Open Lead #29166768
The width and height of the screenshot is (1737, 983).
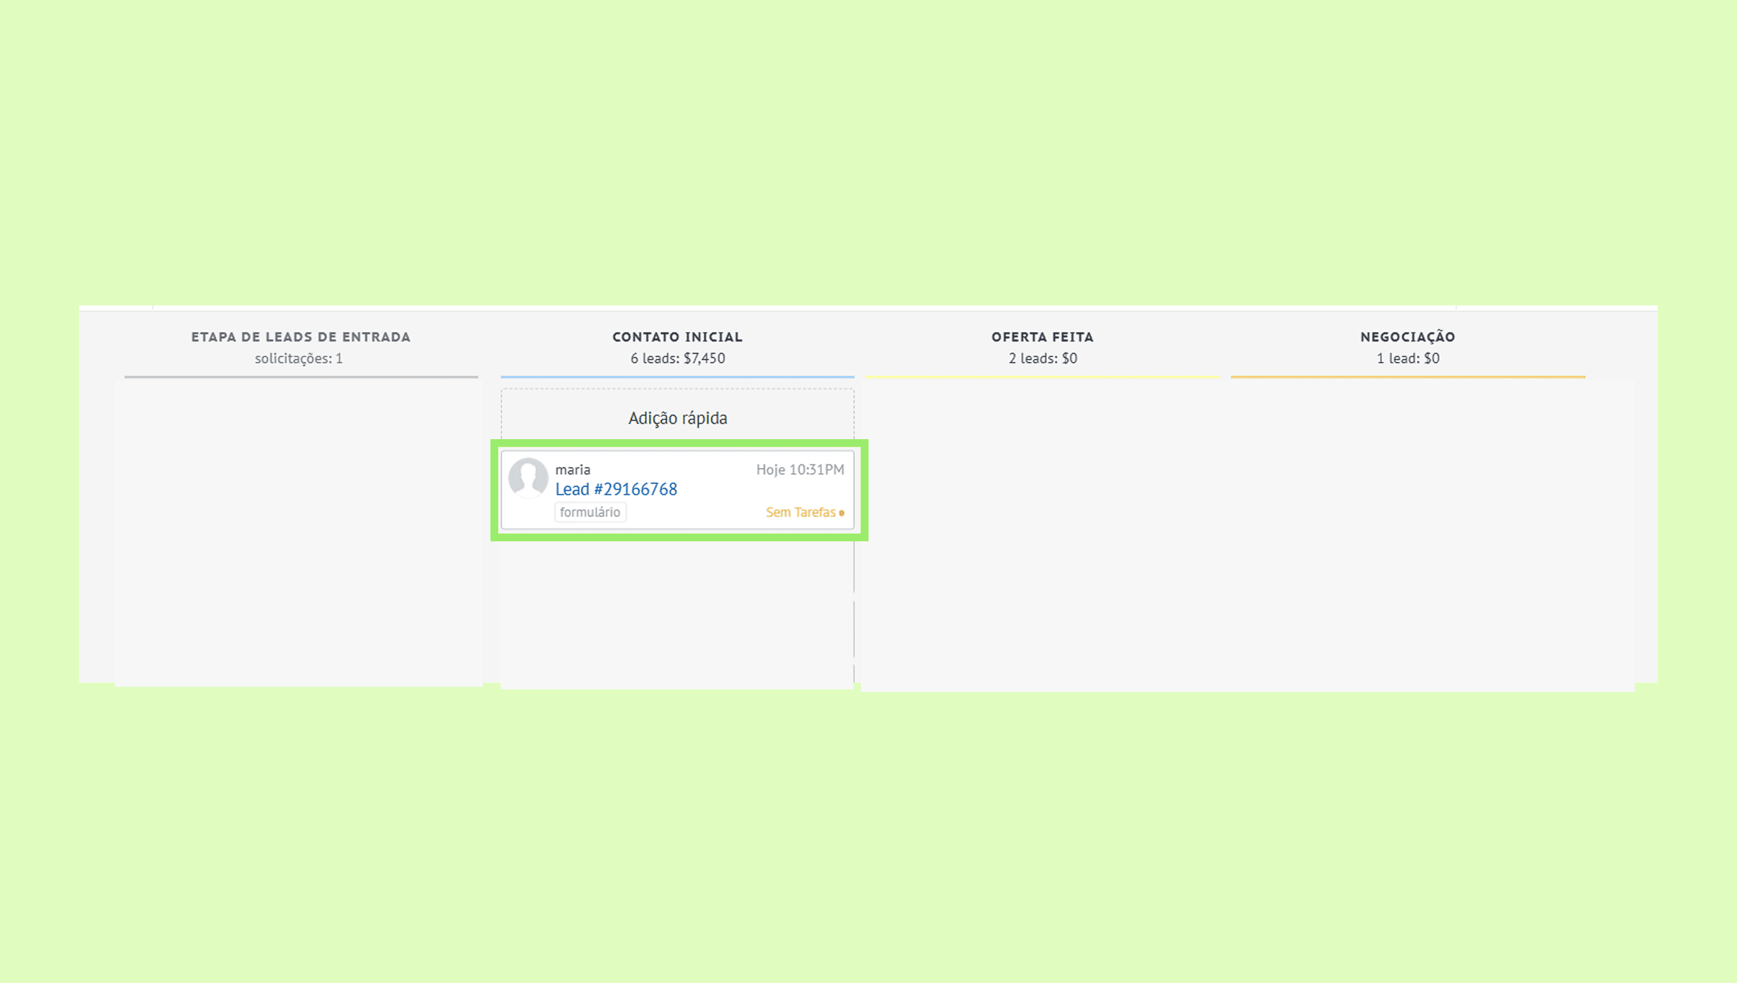(x=616, y=490)
